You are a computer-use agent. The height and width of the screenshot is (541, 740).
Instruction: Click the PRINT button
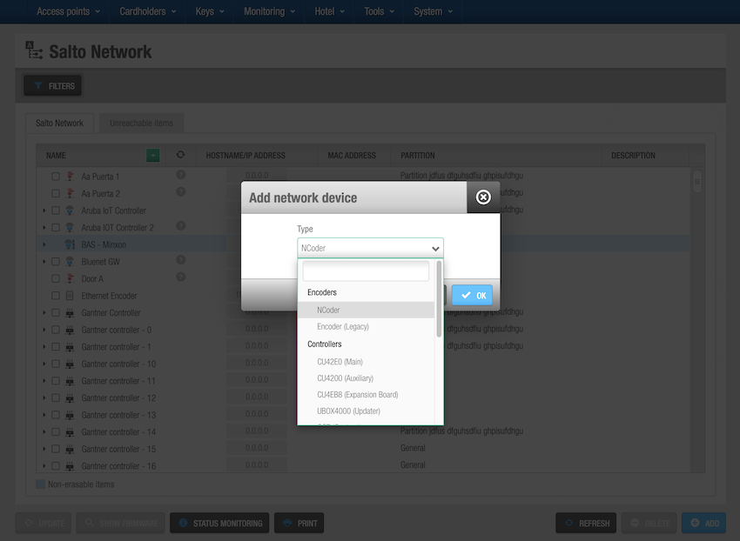point(299,523)
